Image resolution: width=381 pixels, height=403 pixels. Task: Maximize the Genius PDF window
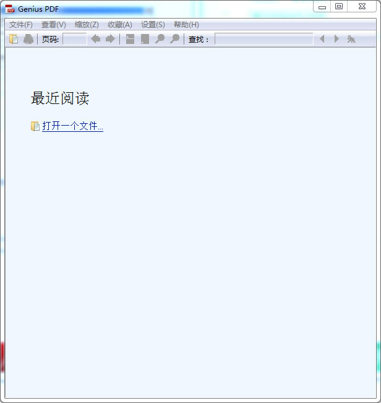coord(339,6)
